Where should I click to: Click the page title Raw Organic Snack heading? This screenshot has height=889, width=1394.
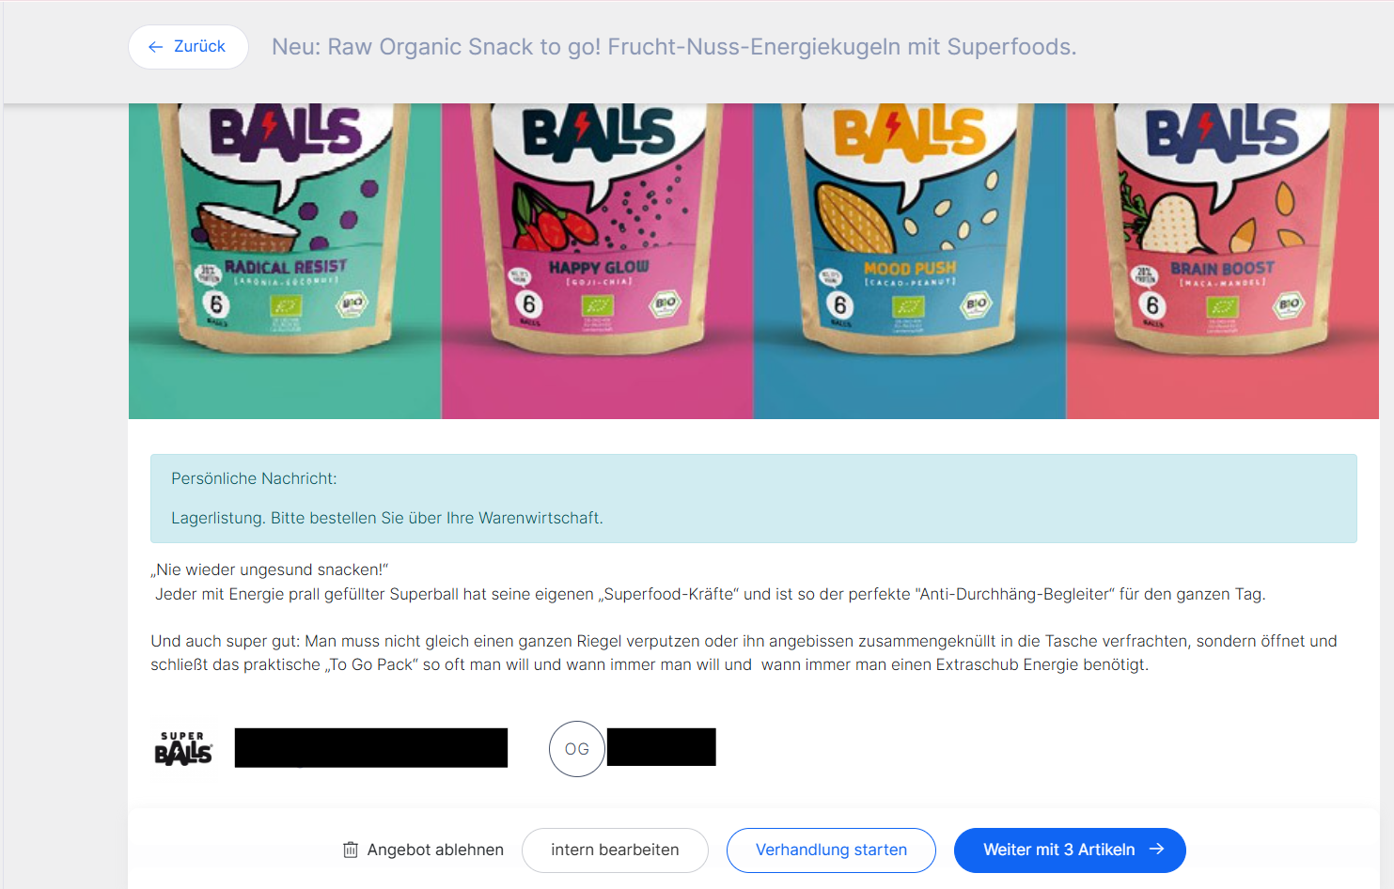pos(674,47)
